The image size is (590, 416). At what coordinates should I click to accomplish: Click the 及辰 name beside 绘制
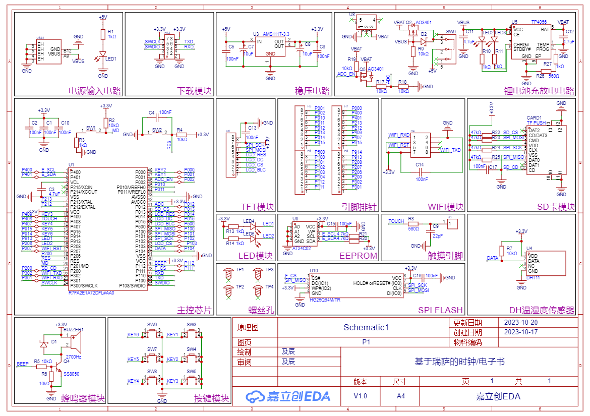(288, 351)
